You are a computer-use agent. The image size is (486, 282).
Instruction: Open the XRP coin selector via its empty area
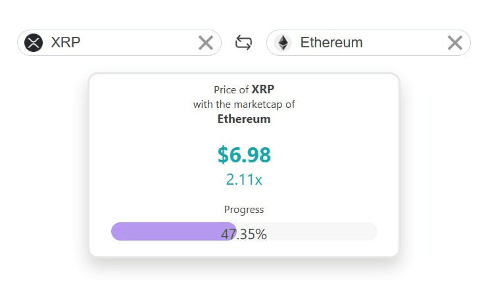pyautogui.click(x=139, y=43)
